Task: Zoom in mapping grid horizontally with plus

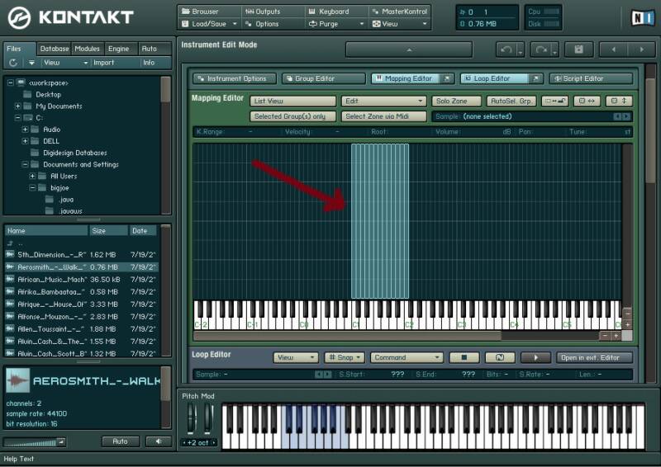Action: click(x=616, y=336)
